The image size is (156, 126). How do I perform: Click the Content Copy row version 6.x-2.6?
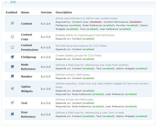pos(46,37)
